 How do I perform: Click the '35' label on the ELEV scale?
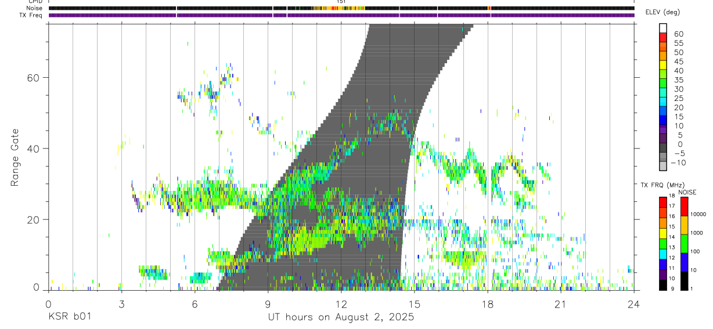678,80
